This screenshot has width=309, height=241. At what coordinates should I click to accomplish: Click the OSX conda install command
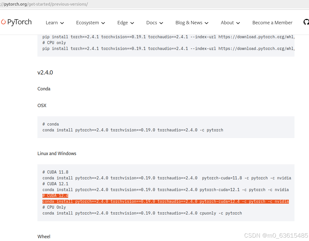pyautogui.click(x=133, y=130)
